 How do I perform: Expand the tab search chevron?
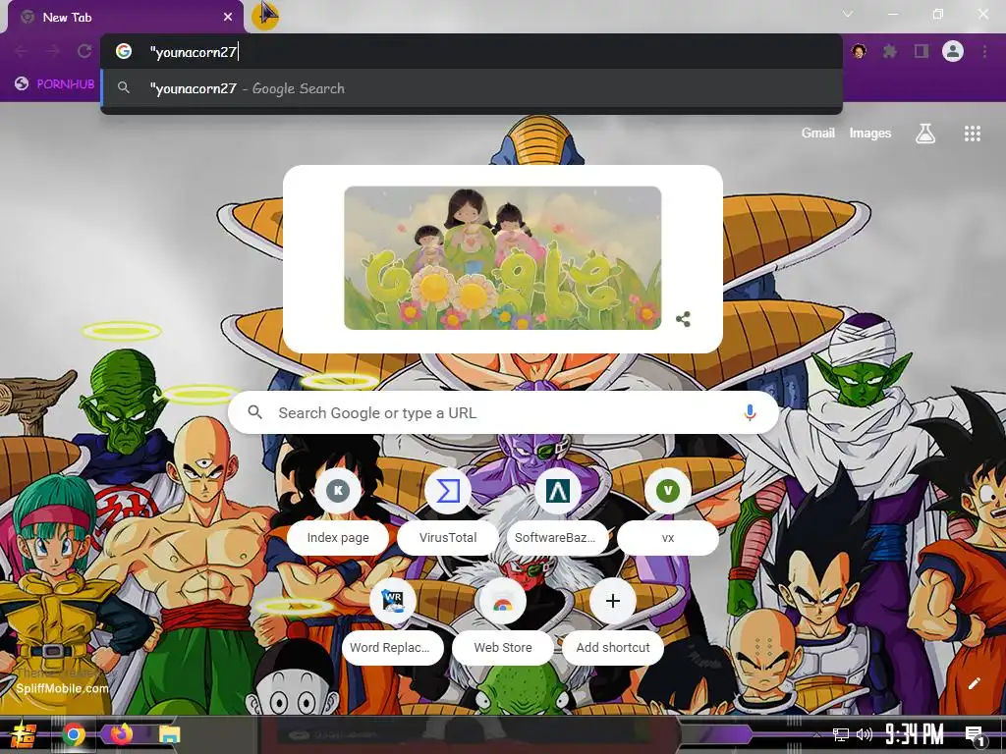[x=848, y=14]
